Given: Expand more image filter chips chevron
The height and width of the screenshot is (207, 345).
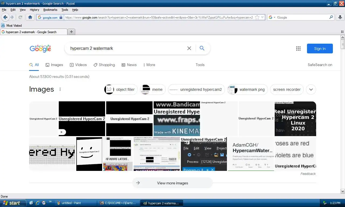Looking at the screenshot, I should click(x=311, y=89).
